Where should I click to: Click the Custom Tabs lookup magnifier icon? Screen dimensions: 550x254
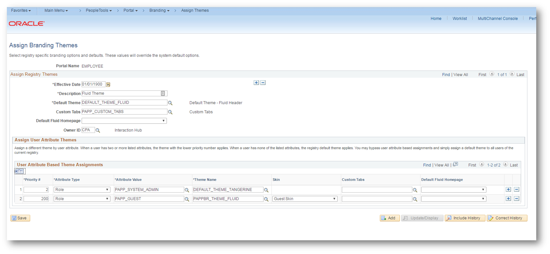tap(170, 112)
